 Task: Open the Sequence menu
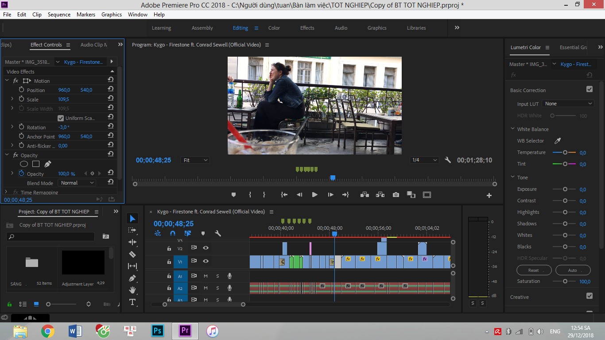pos(59,15)
